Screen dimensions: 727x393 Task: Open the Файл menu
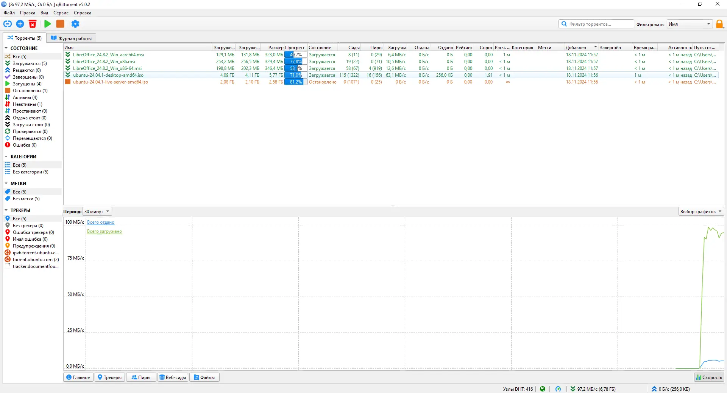tap(9, 13)
